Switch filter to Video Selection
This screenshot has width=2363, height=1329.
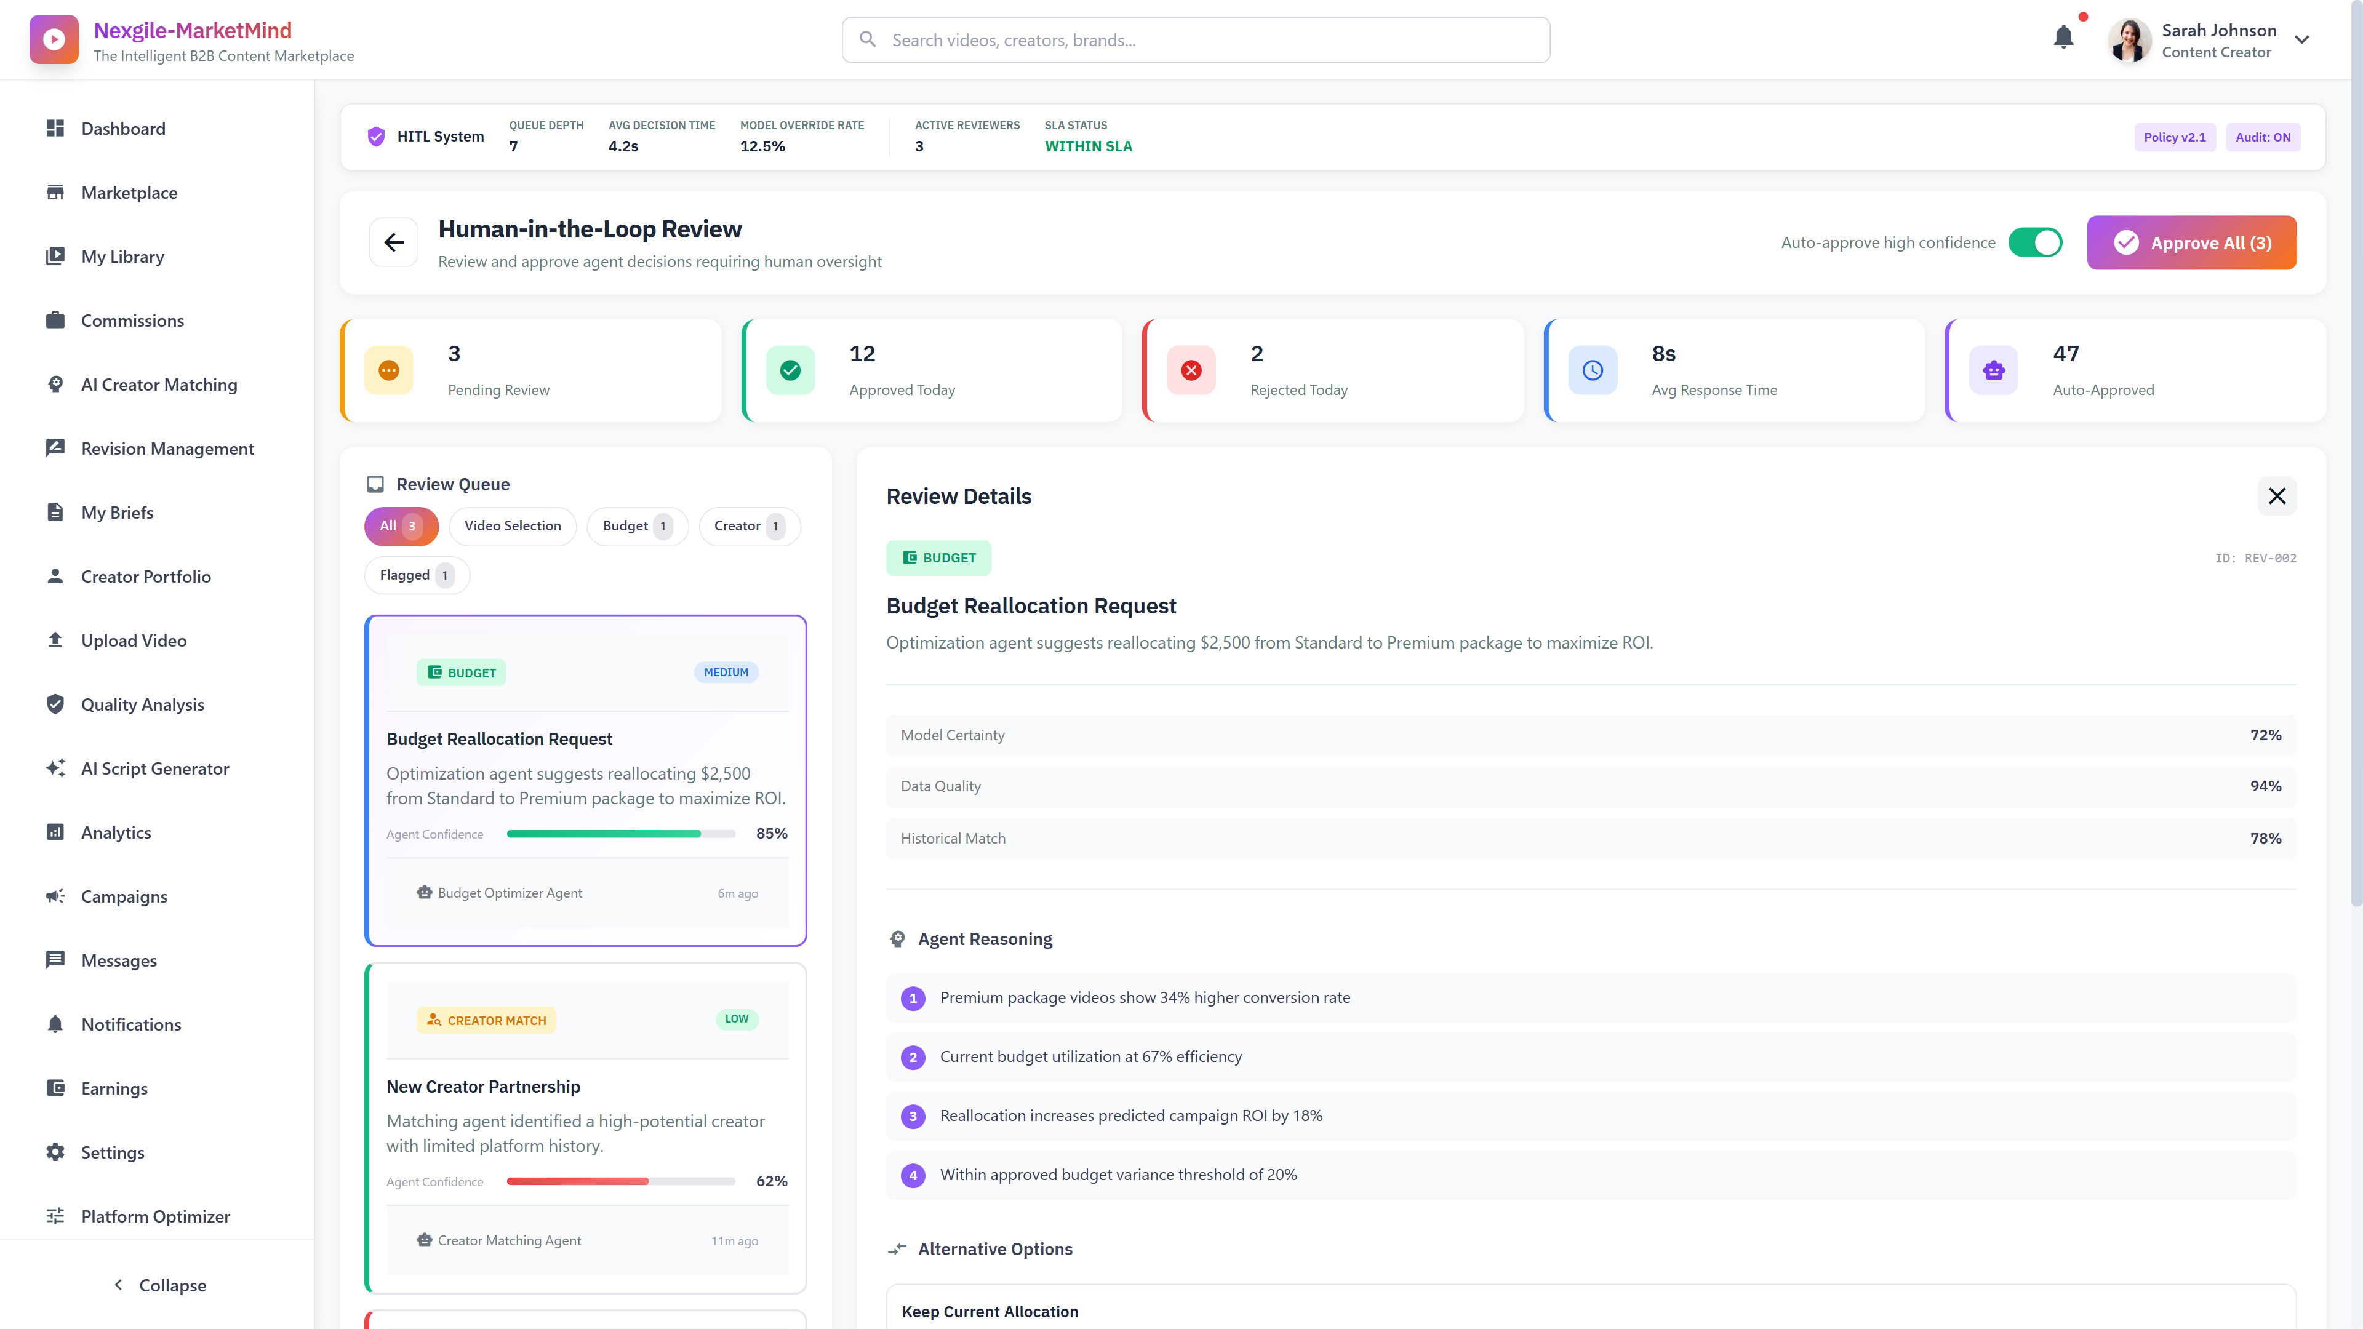pyautogui.click(x=513, y=525)
